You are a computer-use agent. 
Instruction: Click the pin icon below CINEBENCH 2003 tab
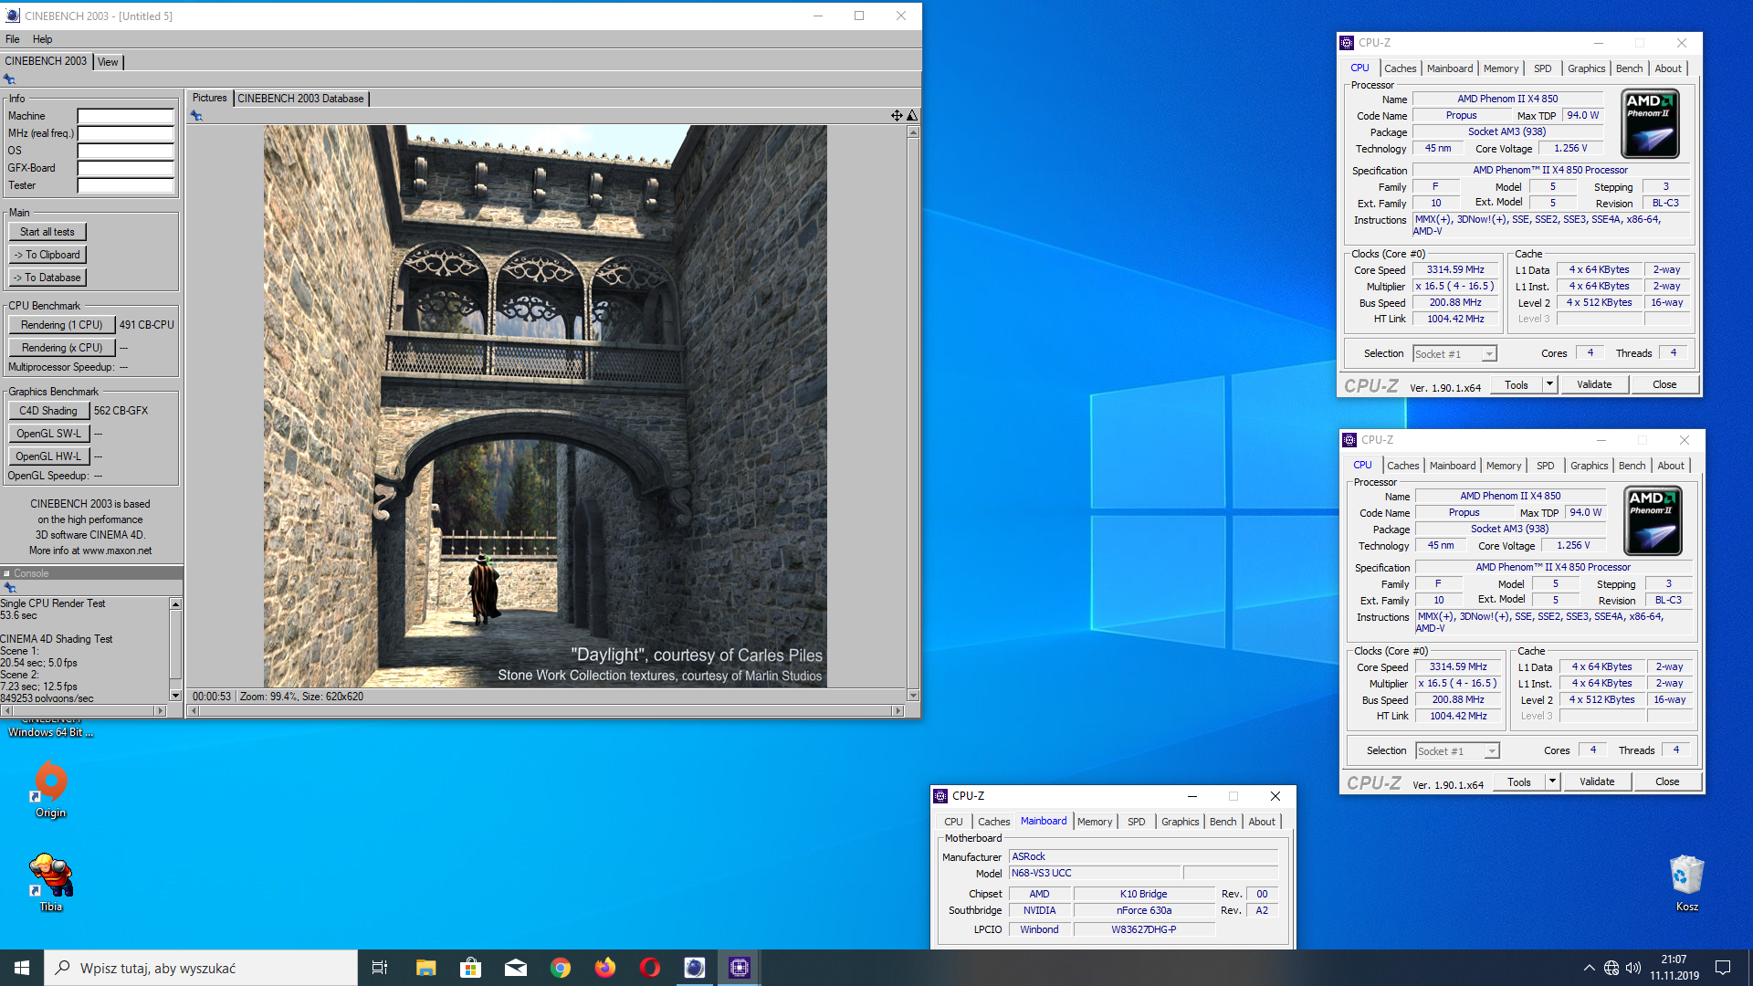9,79
